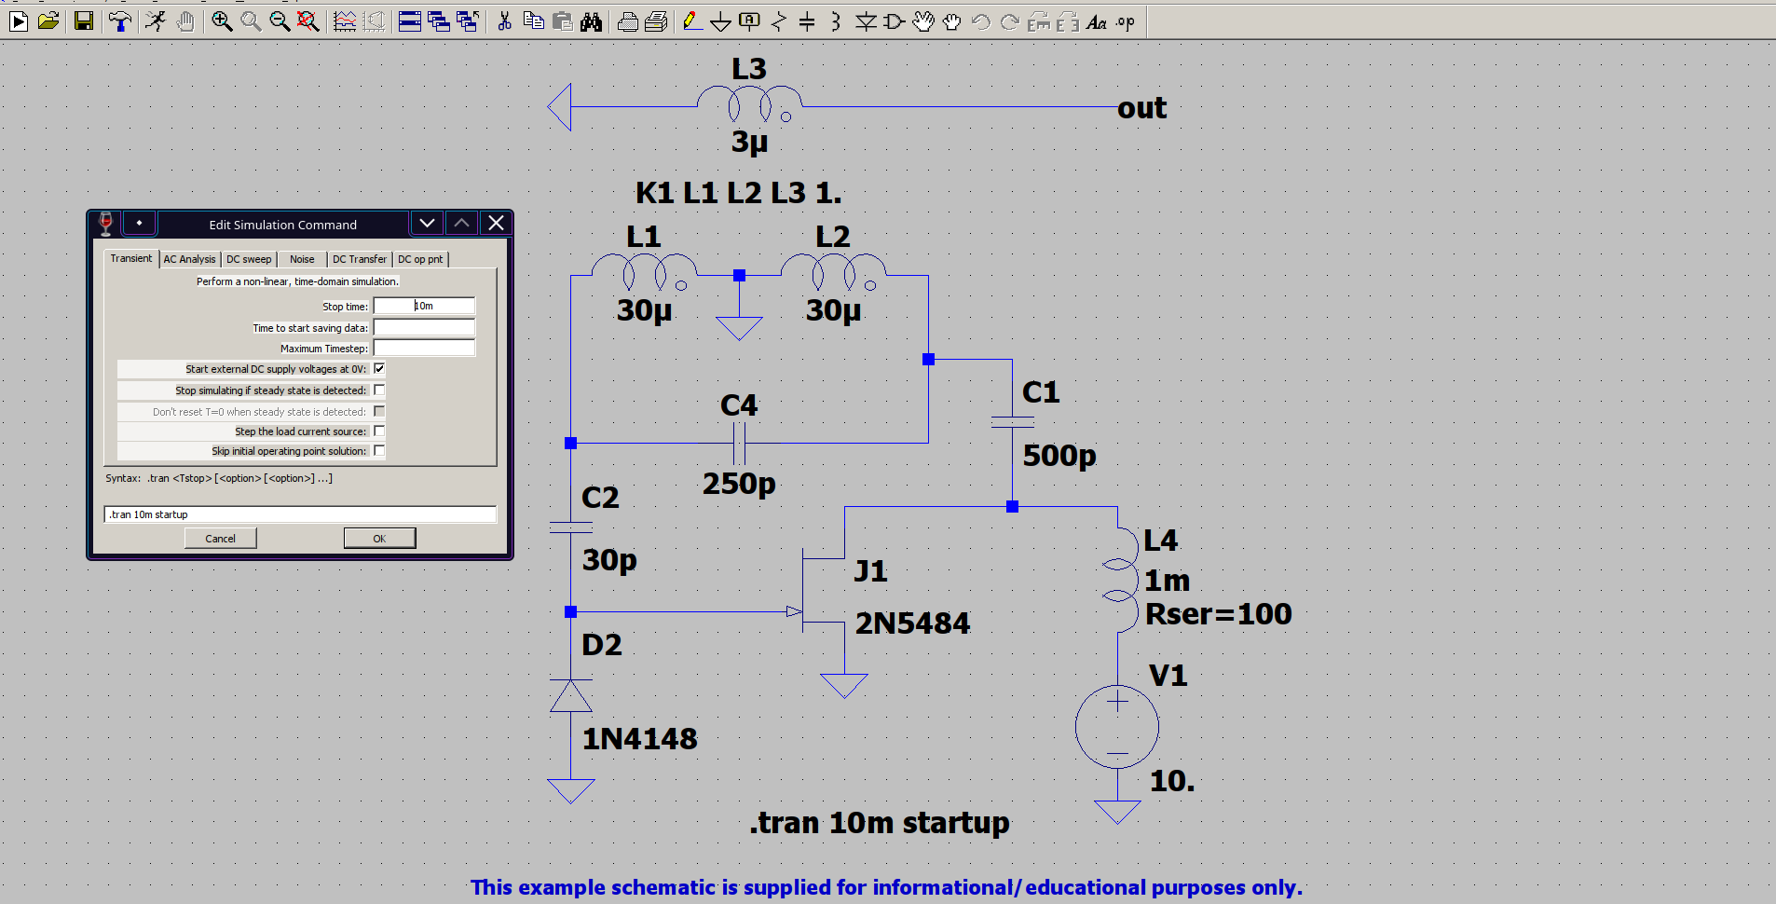
Task: Place a capacitor component
Action: point(808,21)
